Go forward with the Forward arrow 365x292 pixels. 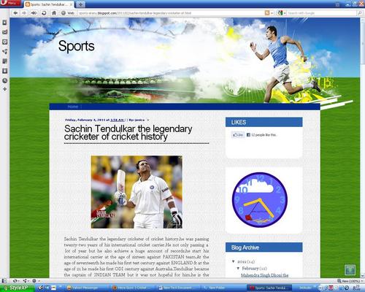click(24, 13)
